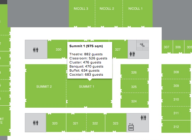The width and height of the screenshot is (192, 140).
Task: Click 'Cluster: 476 guests' in tooltip
Action: 85,62
